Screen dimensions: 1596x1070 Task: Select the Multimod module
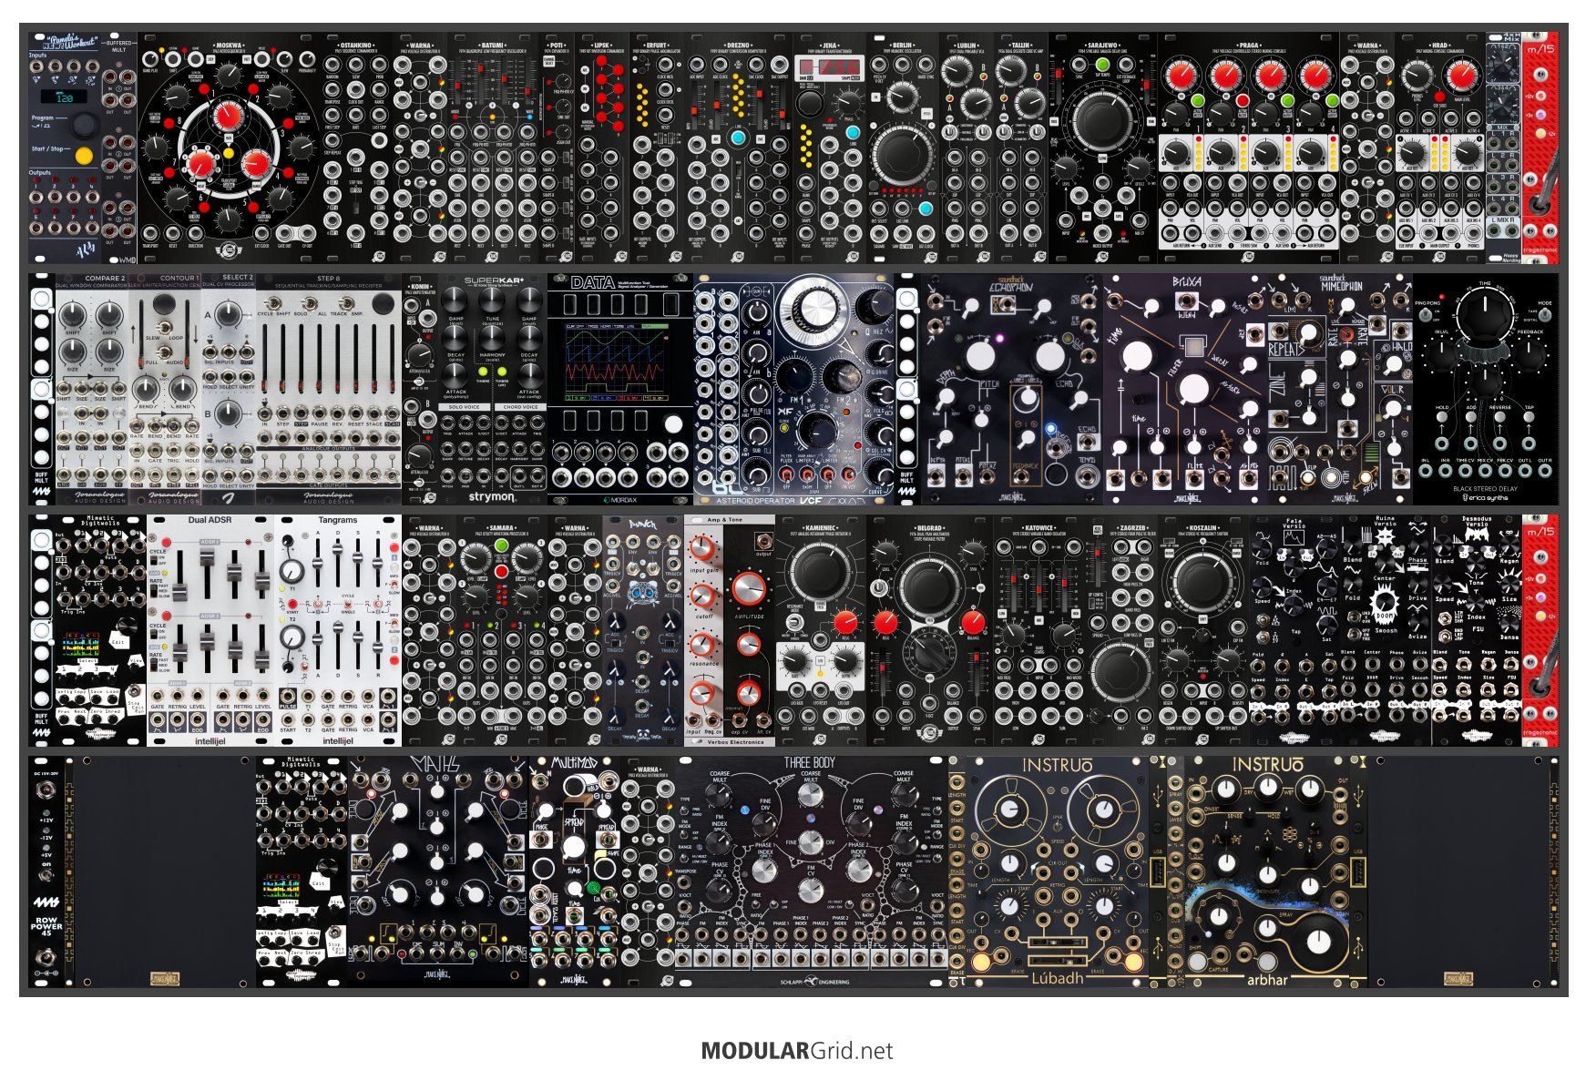click(575, 871)
